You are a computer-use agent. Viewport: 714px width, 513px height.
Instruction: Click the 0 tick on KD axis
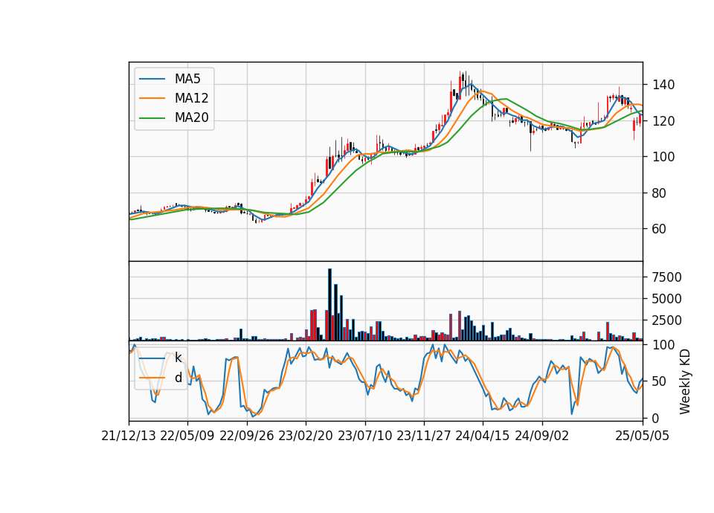click(x=655, y=419)
